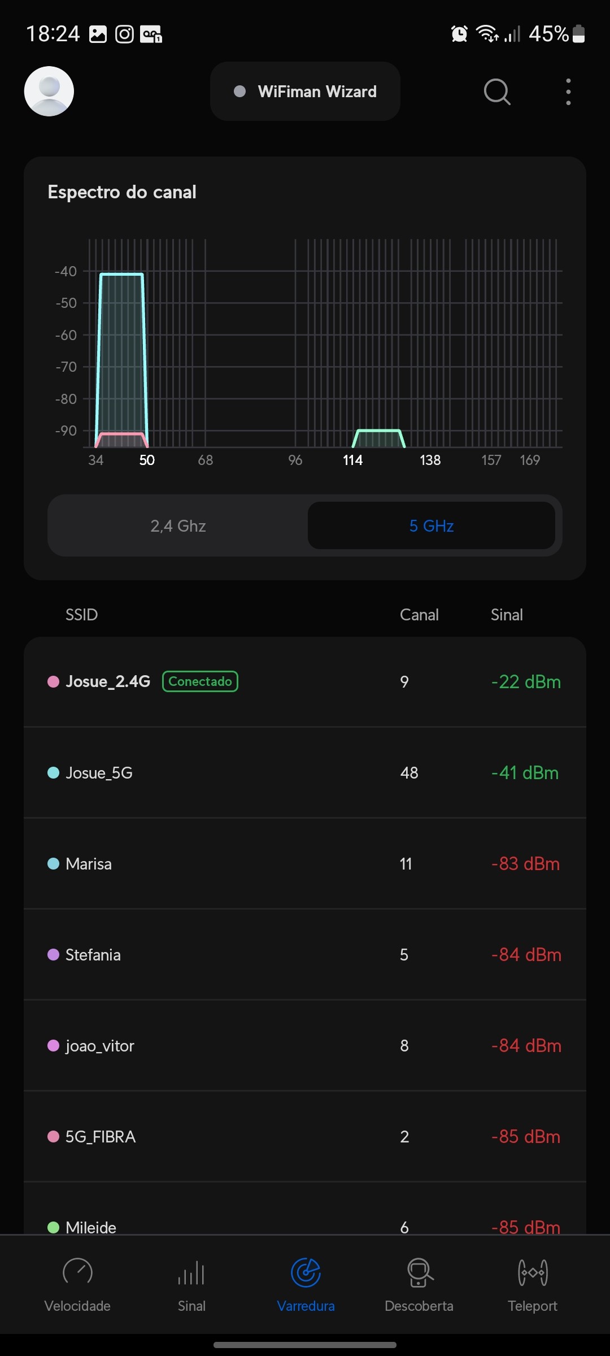This screenshot has width=610, height=1356.
Task: Open the Josue_2.4G connected network row
Action: click(305, 682)
